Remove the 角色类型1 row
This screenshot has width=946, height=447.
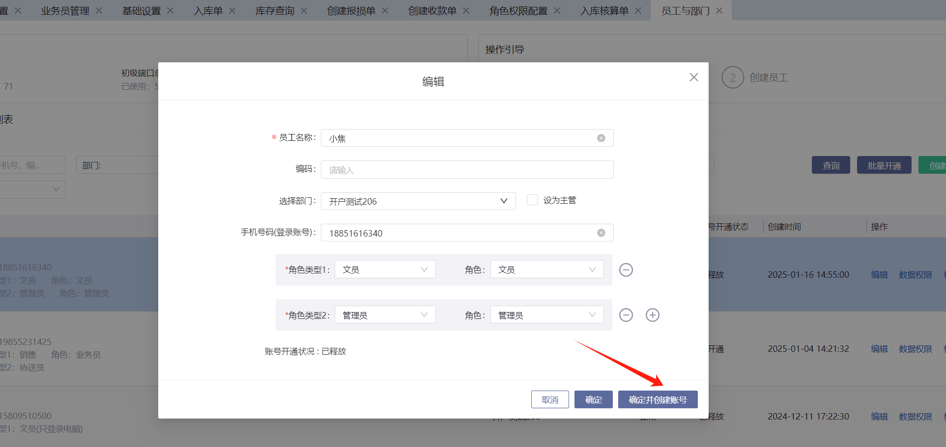626,270
